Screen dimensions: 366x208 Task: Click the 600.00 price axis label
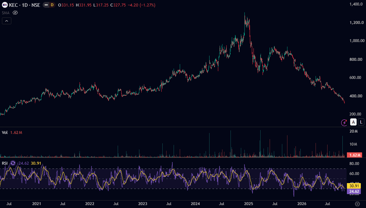[x=355, y=78]
